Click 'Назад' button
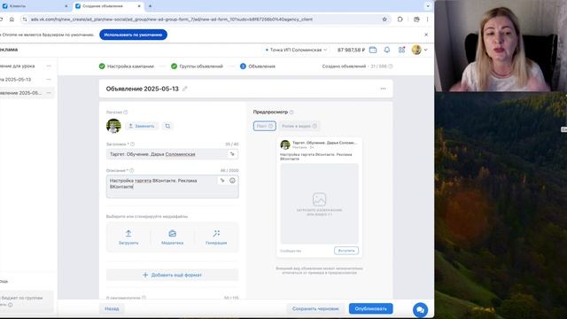The image size is (567, 319). [112, 308]
